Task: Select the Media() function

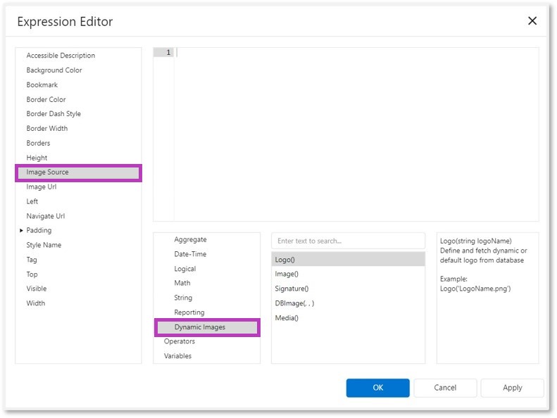Action: pos(287,318)
